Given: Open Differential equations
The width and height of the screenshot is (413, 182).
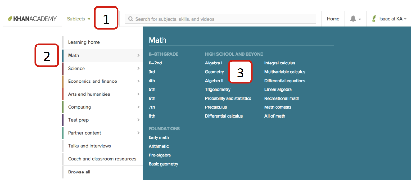Looking at the screenshot, I should click(285, 81).
